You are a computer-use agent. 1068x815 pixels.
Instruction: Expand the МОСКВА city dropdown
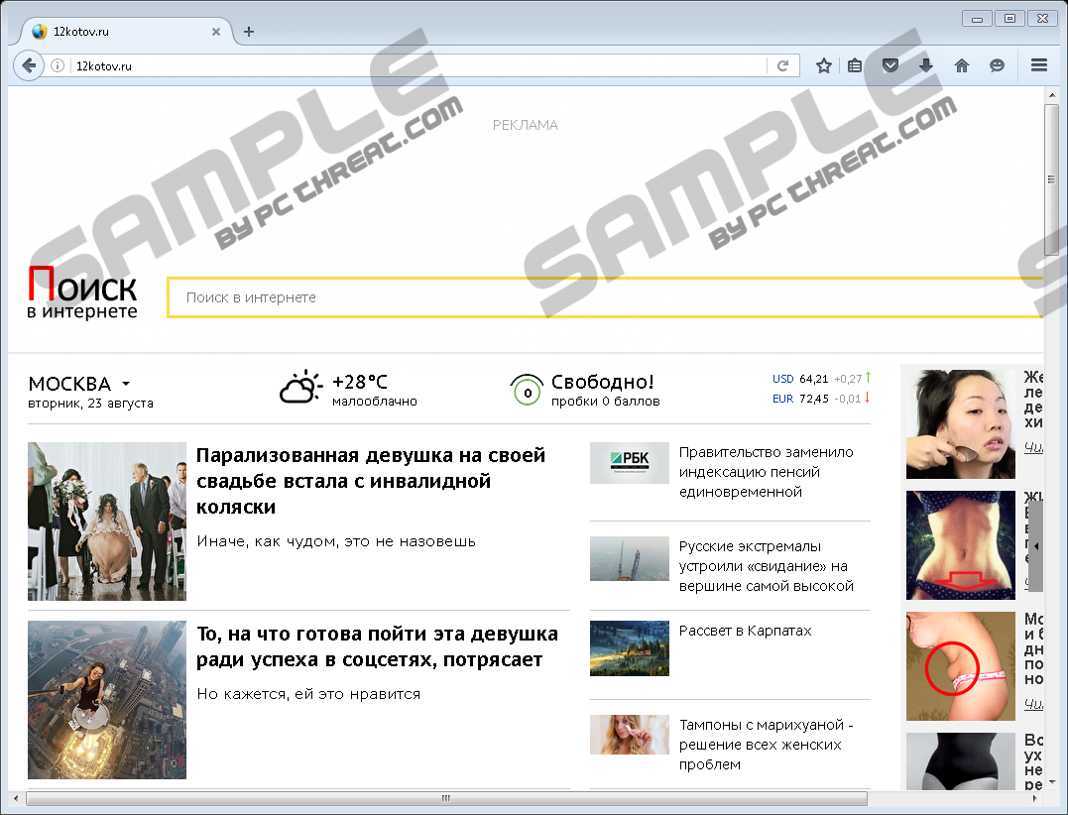(126, 385)
